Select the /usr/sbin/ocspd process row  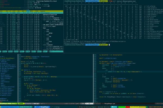(x=32, y=16)
